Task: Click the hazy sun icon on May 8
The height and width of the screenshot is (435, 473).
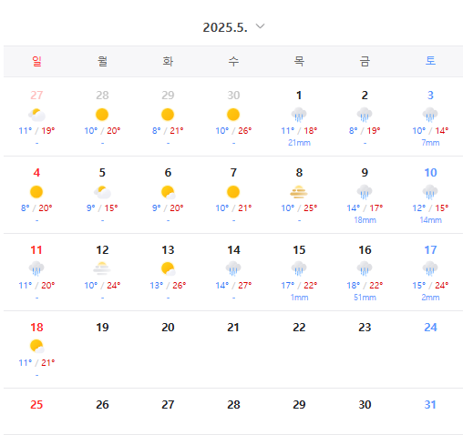Action: tap(299, 192)
